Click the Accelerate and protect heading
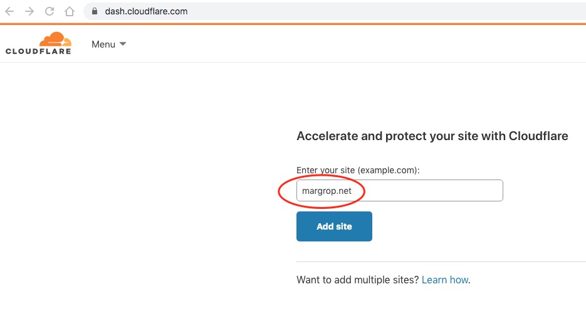This screenshot has width=586, height=314. [x=432, y=136]
